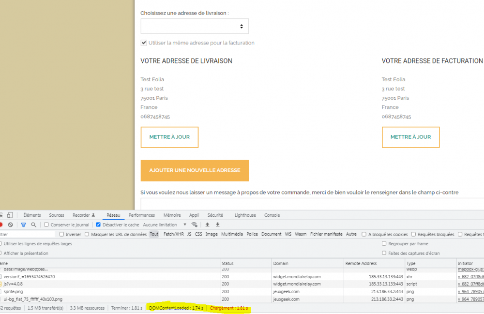The image size is (484, 314).
Task: Select the version?_=1653474526470 request row
Action: coord(242,277)
